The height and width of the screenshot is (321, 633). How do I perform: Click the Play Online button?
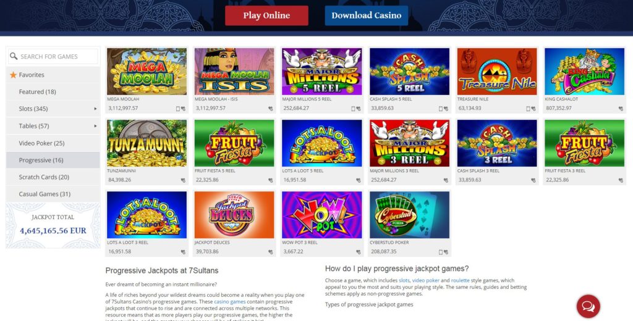[x=266, y=15]
